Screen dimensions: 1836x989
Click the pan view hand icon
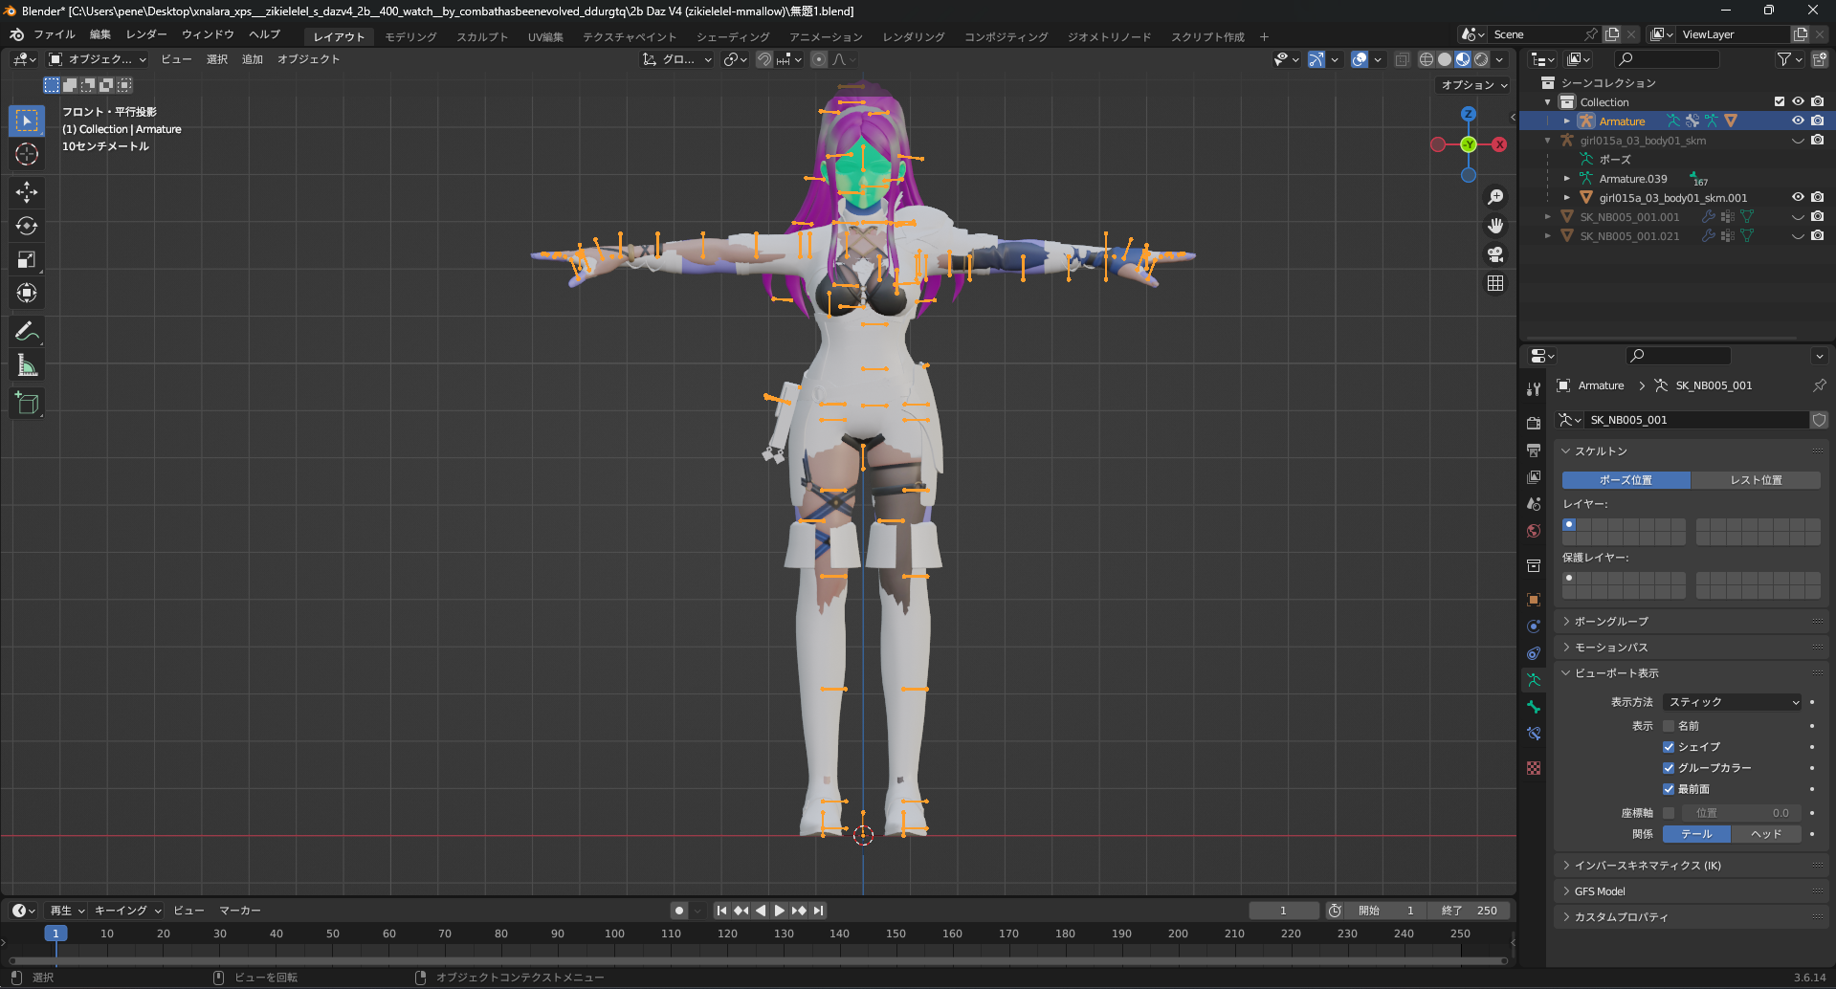1495,226
